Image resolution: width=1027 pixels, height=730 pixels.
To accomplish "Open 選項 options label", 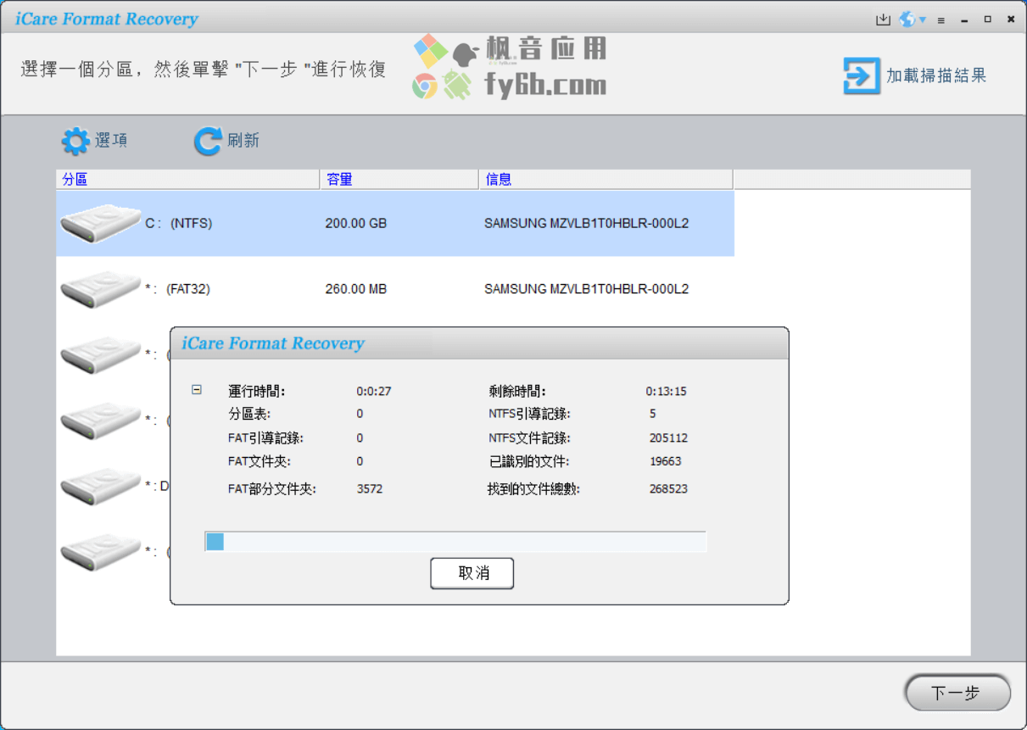I will tap(111, 141).
